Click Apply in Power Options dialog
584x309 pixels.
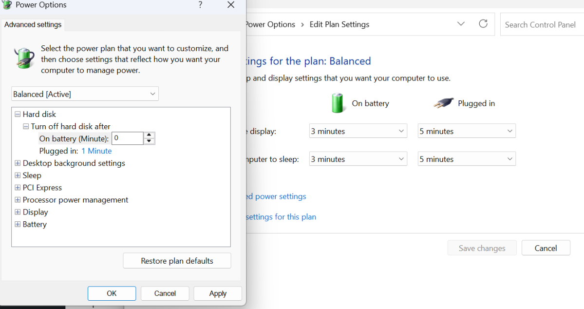(218, 293)
